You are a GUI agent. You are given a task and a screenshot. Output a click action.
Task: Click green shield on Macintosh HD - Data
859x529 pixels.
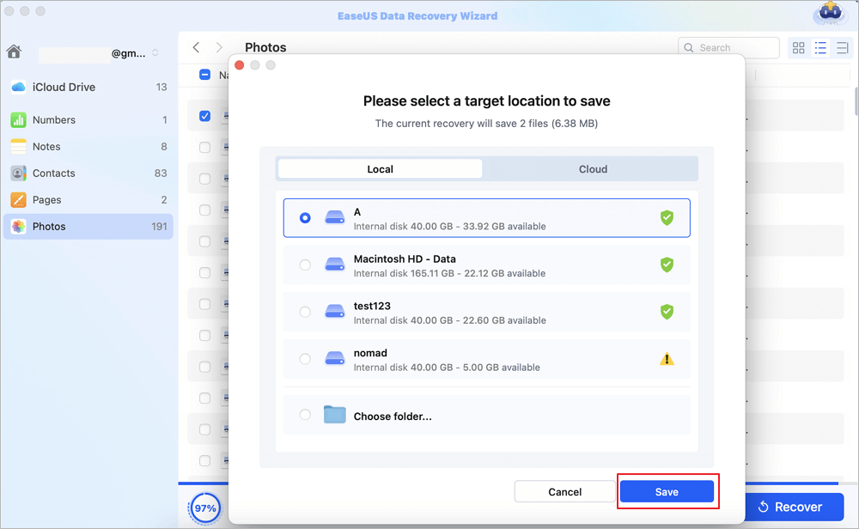tap(667, 265)
